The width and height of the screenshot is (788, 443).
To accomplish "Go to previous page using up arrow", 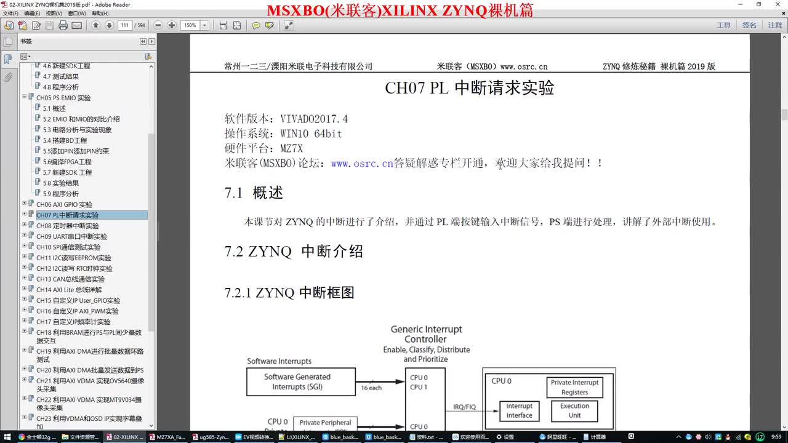I will coord(95,25).
